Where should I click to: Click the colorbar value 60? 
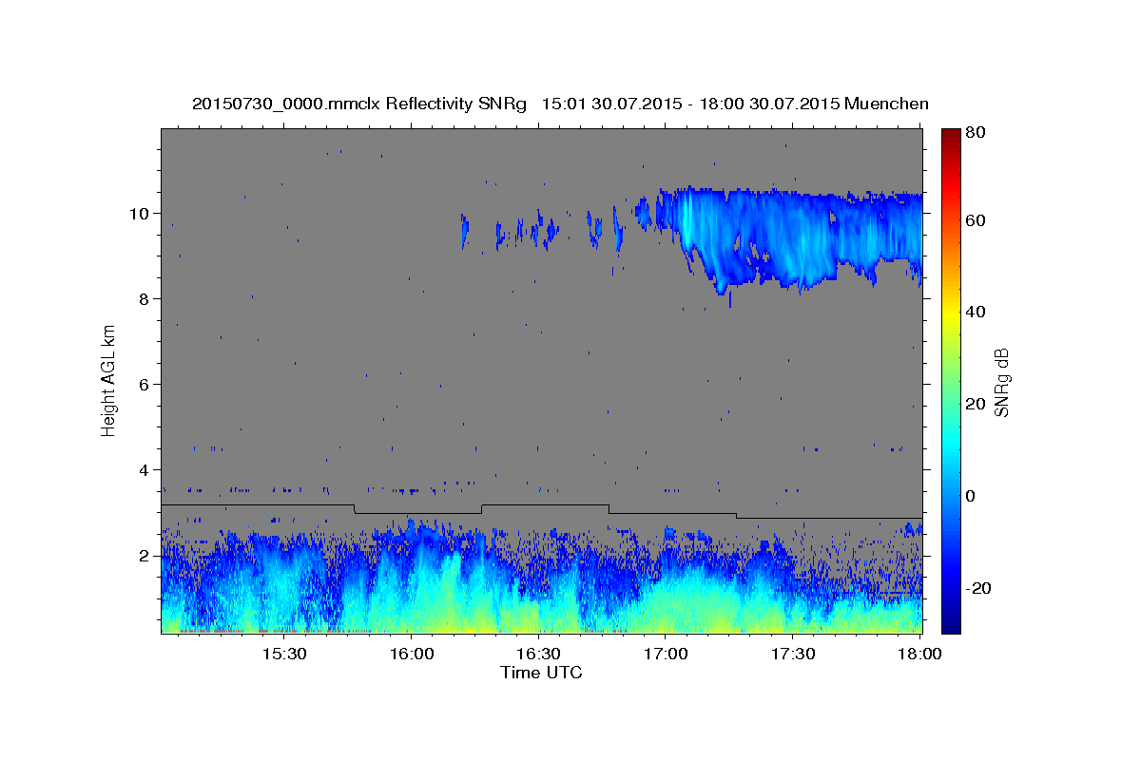tap(975, 220)
